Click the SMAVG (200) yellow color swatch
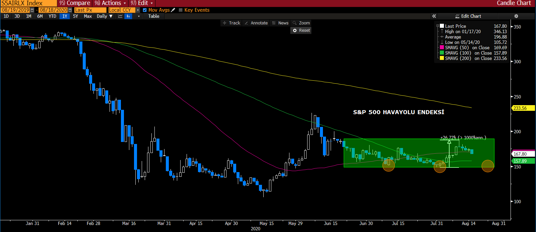Image resolution: width=536 pixels, height=232 pixels. tap(442, 58)
